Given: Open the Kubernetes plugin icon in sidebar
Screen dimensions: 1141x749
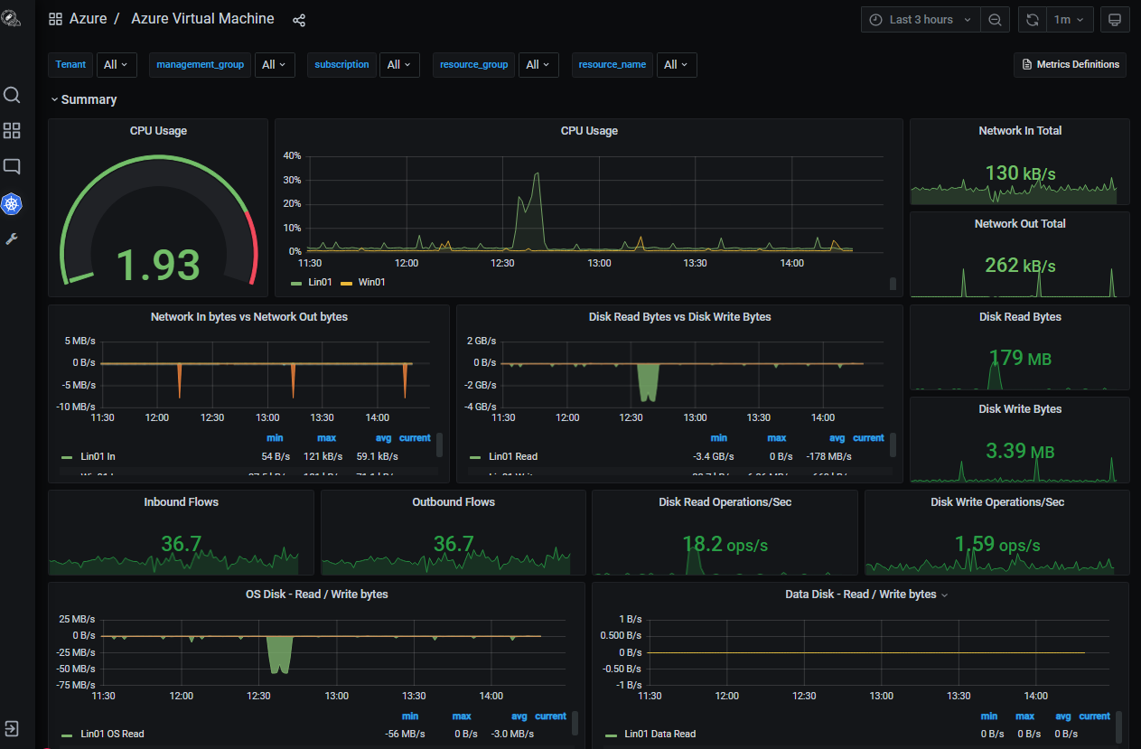Looking at the screenshot, I should tap(12, 203).
